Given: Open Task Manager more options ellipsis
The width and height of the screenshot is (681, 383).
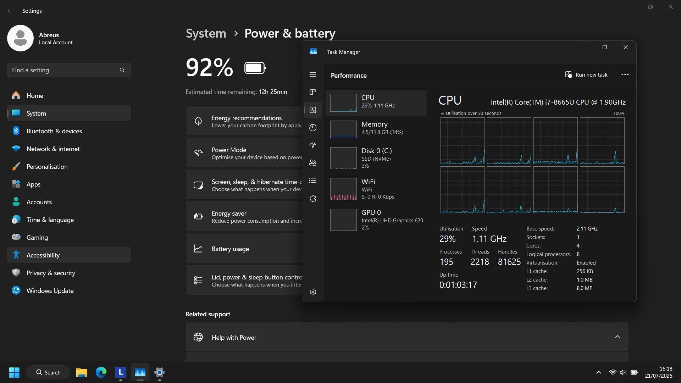Looking at the screenshot, I should (x=625, y=75).
